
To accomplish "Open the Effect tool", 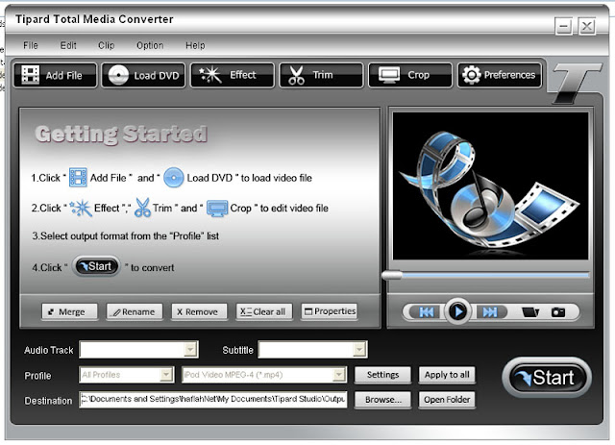I will pyautogui.click(x=233, y=75).
